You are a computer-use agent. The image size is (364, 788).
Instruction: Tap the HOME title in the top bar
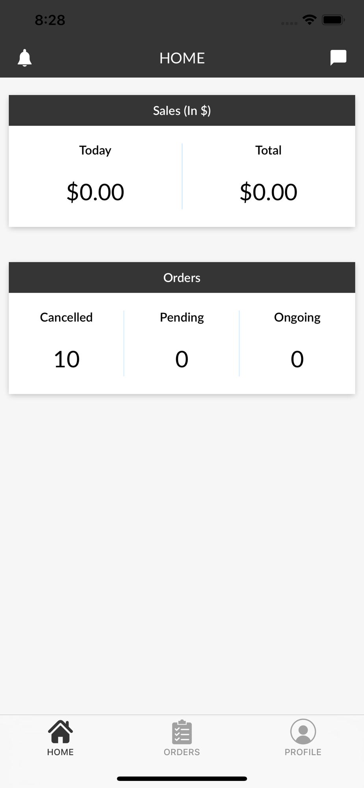point(182,58)
